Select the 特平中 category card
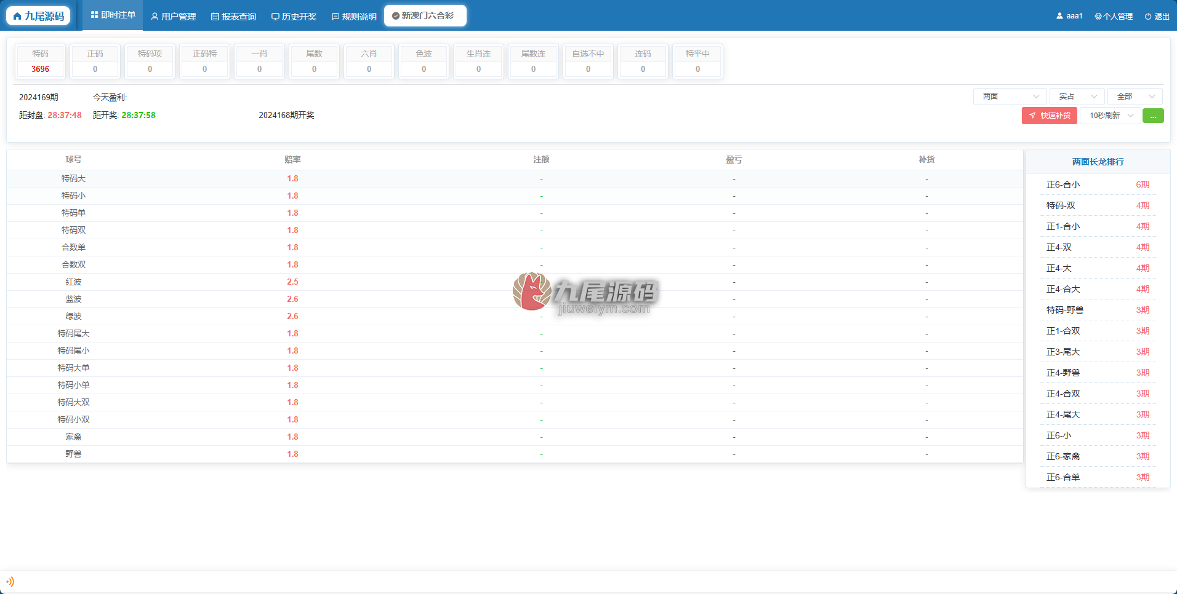1177x594 pixels. point(697,61)
